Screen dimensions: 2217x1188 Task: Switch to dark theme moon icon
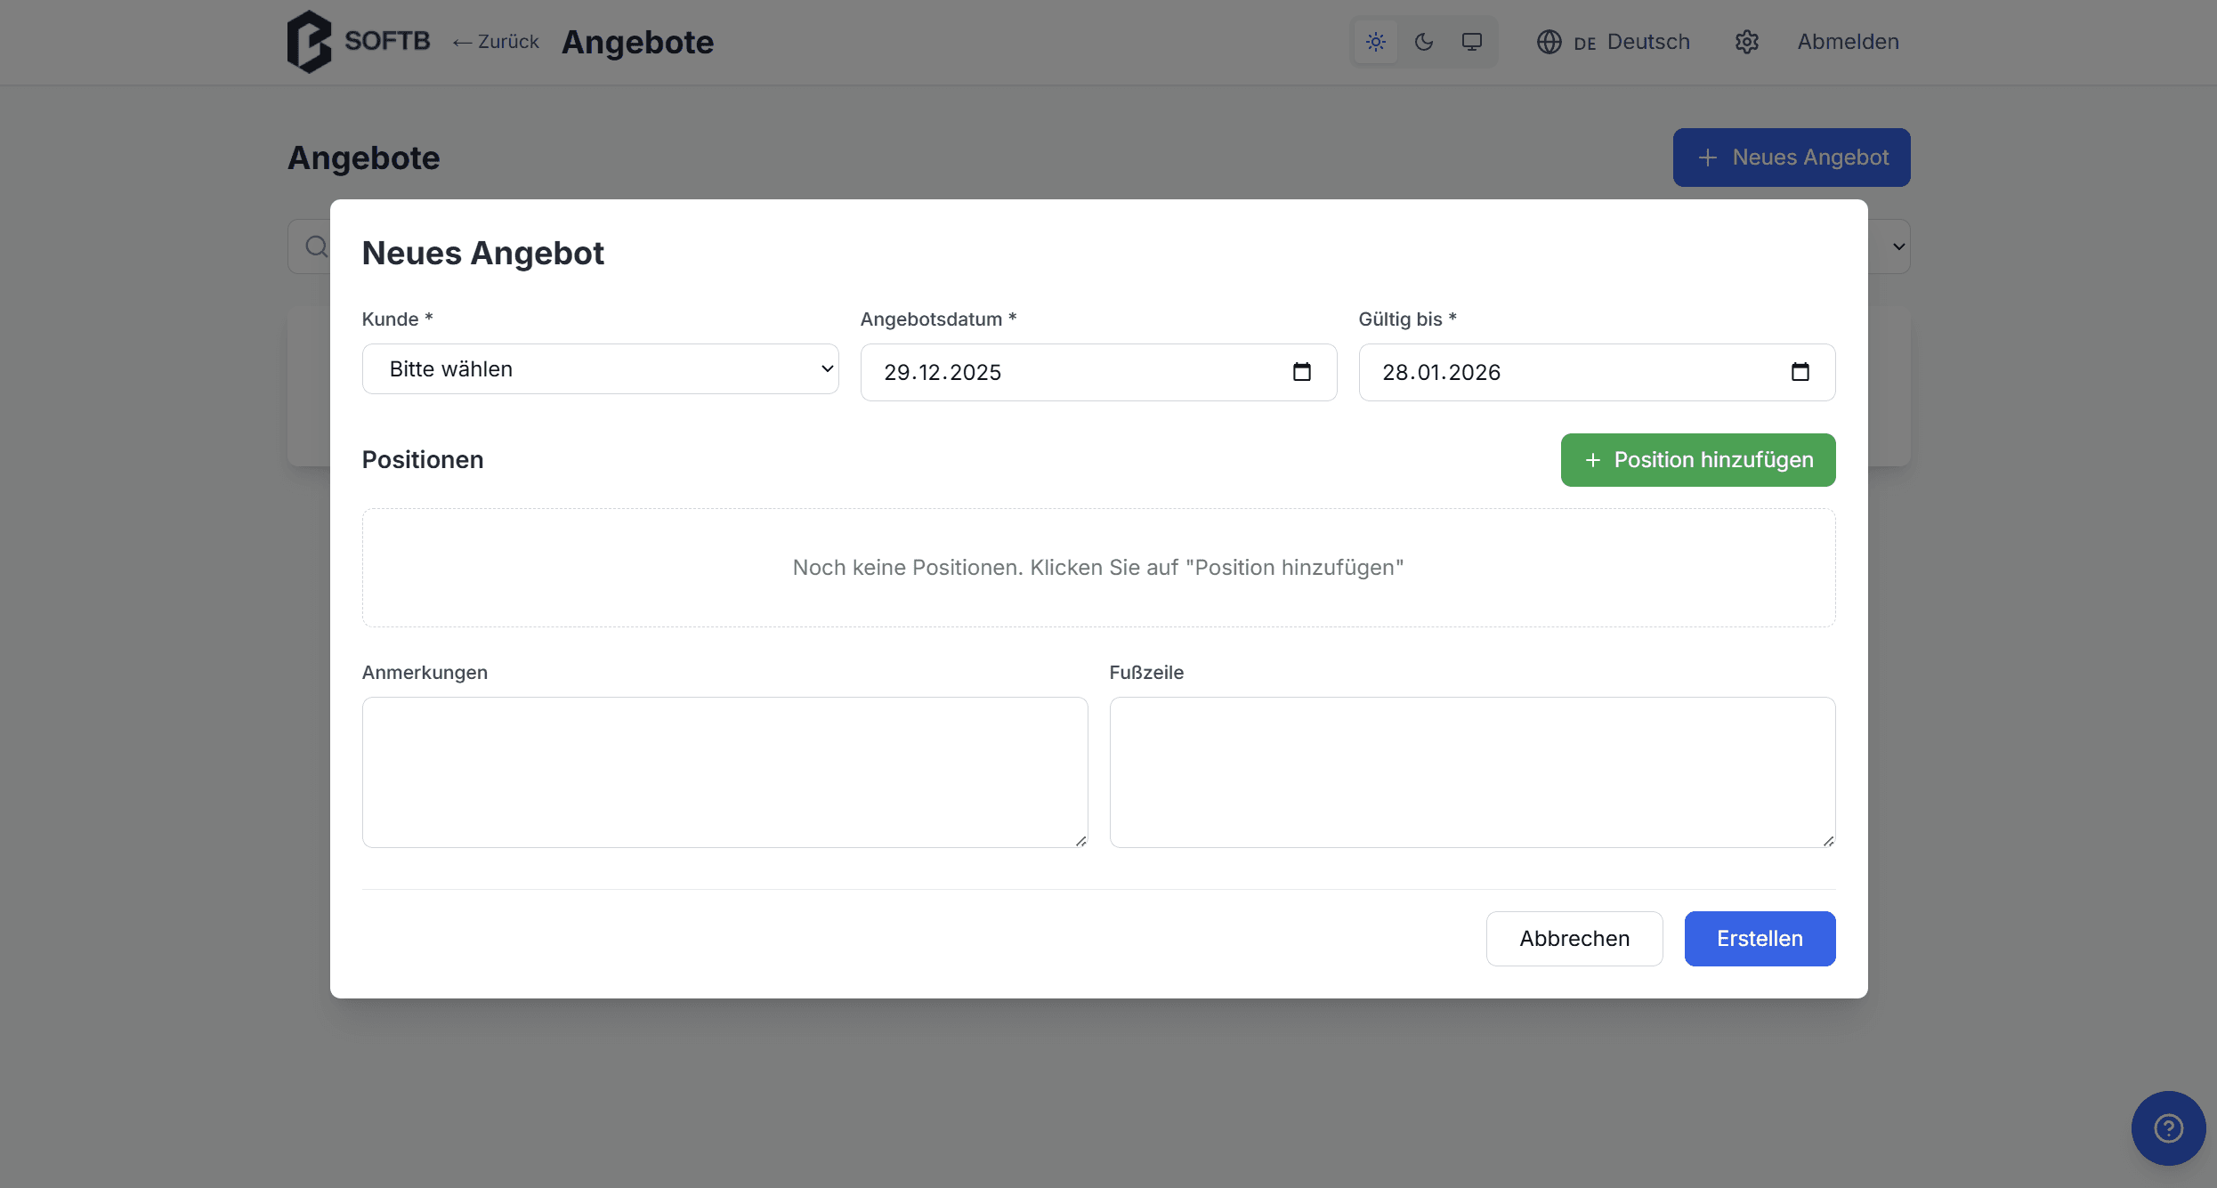click(1423, 42)
